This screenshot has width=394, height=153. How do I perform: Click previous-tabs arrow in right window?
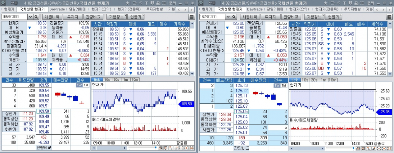(377, 10)
